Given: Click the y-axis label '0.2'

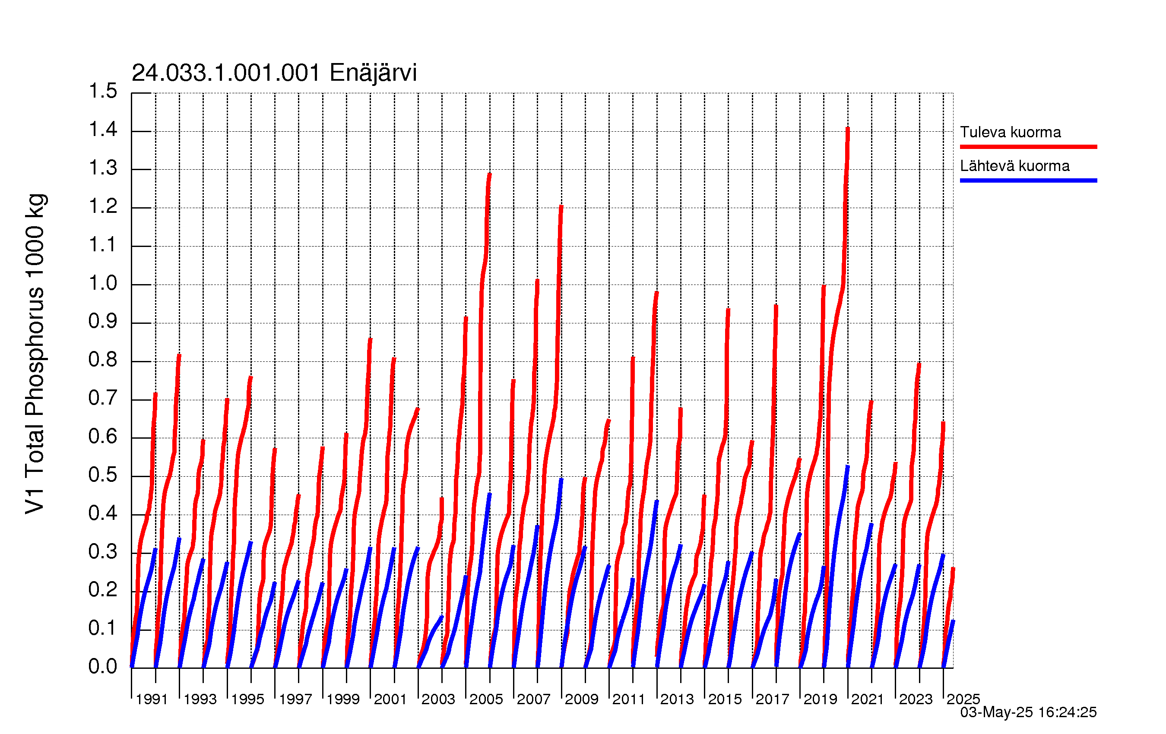Looking at the screenshot, I should click(103, 590).
